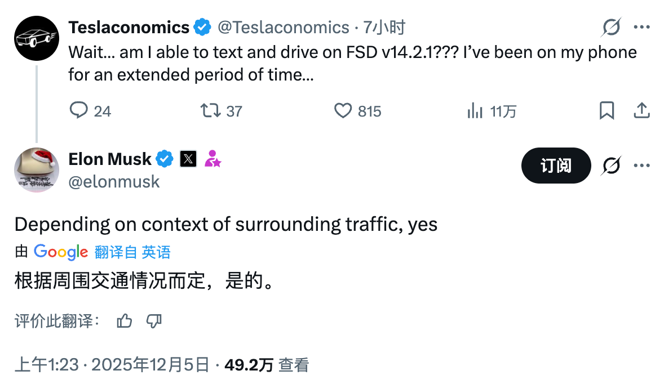Click the X affiliation badge next to Elon Musk

tap(188, 159)
